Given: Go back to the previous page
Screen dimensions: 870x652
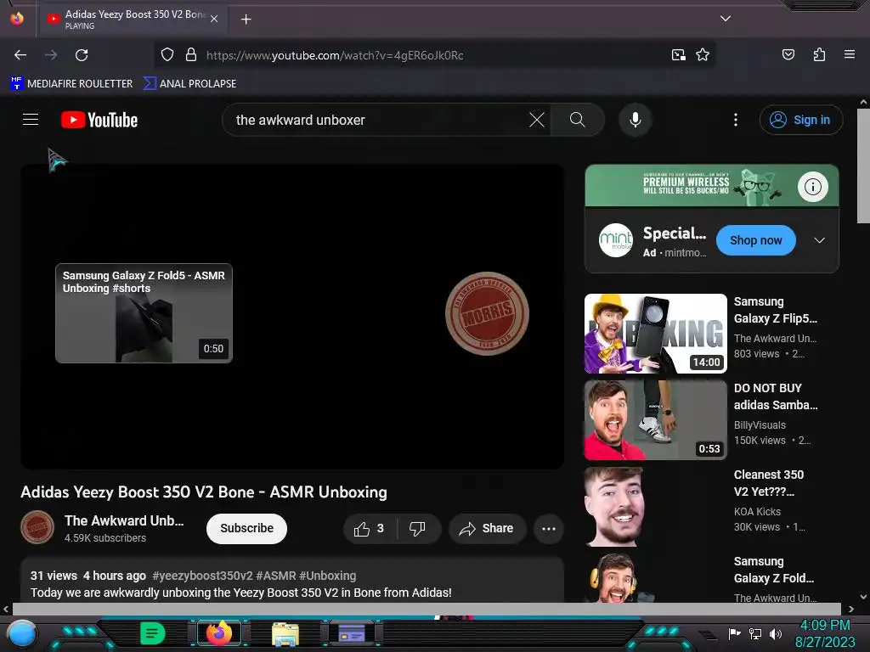Looking at the screenshot, I should click(x=20, y=55).
